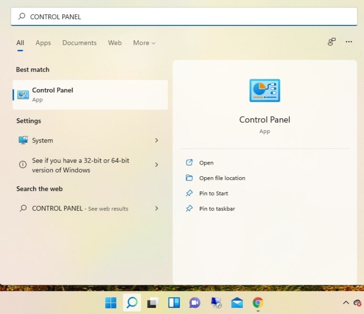Open the Control Panel best match result
Viewport: 364px width, 314px height.
(90, 95)
